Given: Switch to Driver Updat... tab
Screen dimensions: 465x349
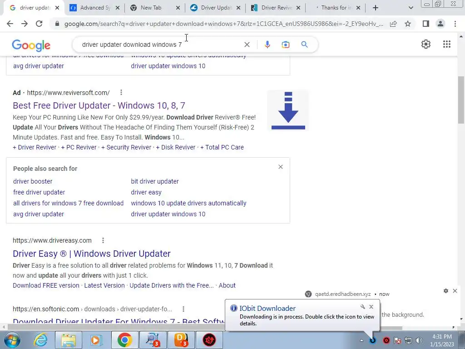Looking at the screenshot, I should coord(216,8).
